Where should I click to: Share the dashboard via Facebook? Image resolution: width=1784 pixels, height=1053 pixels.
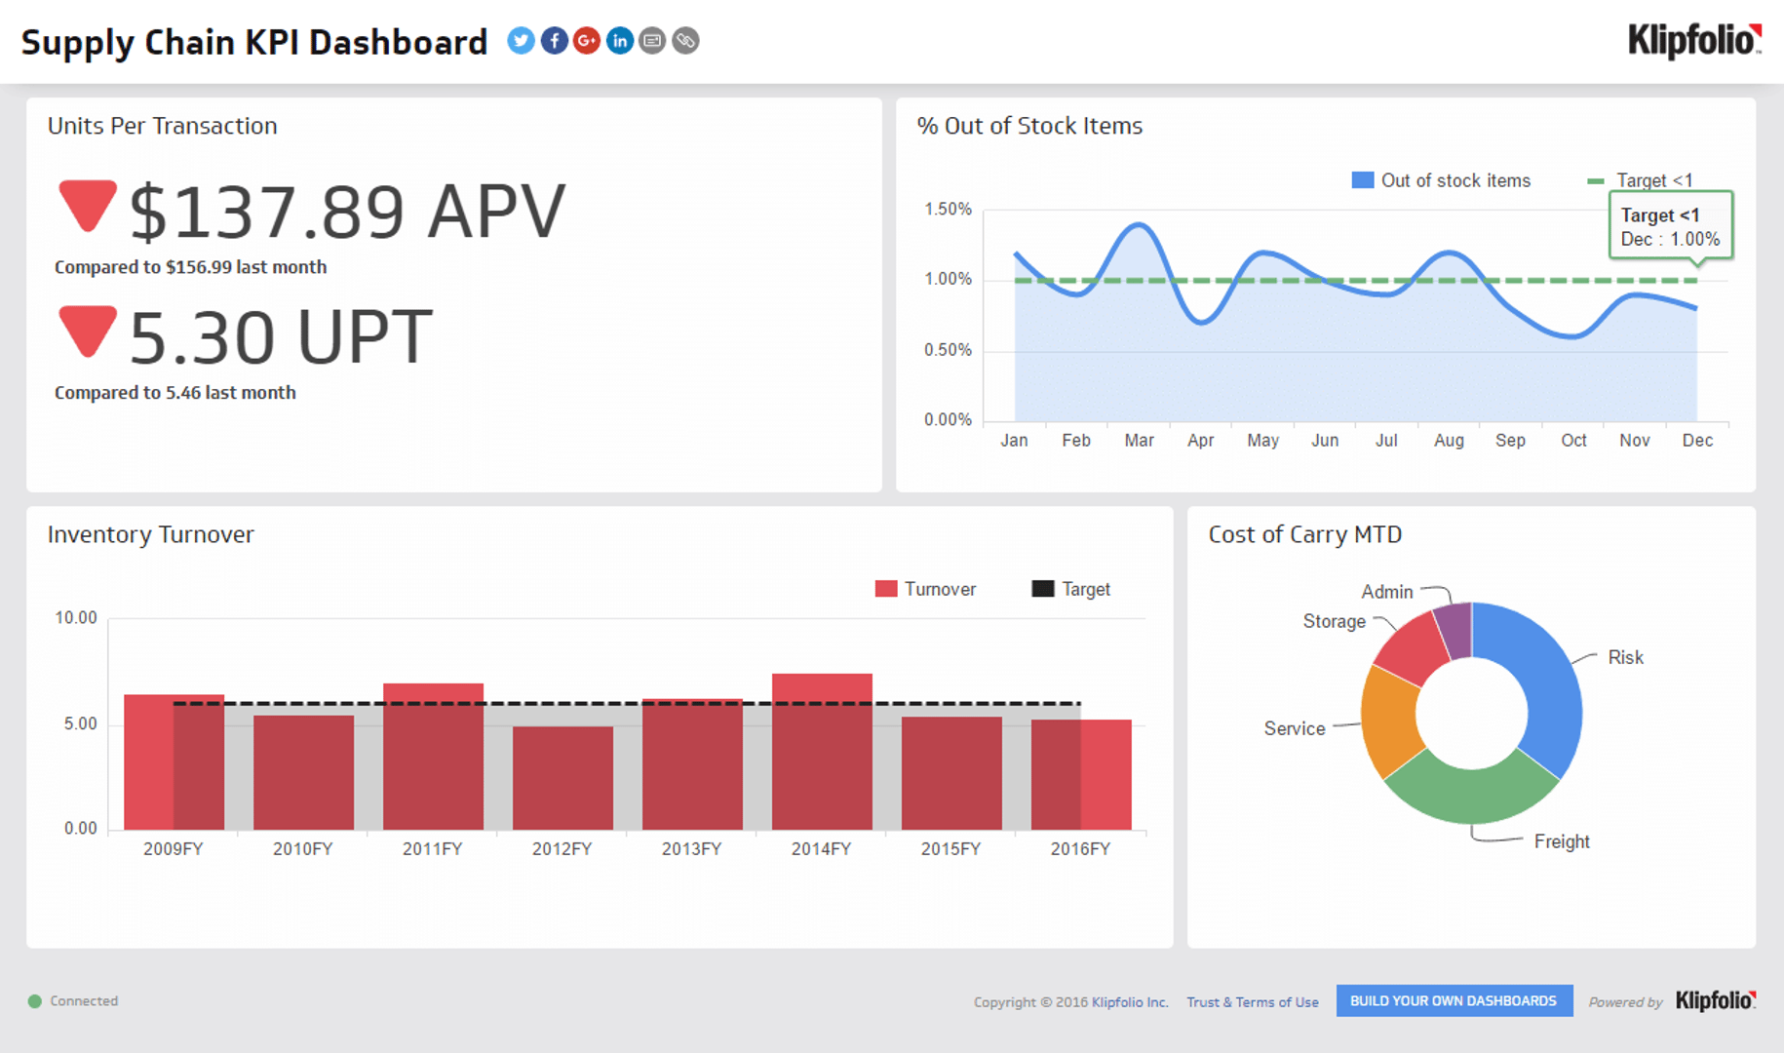pyautogui.click(x=554, y=41)
